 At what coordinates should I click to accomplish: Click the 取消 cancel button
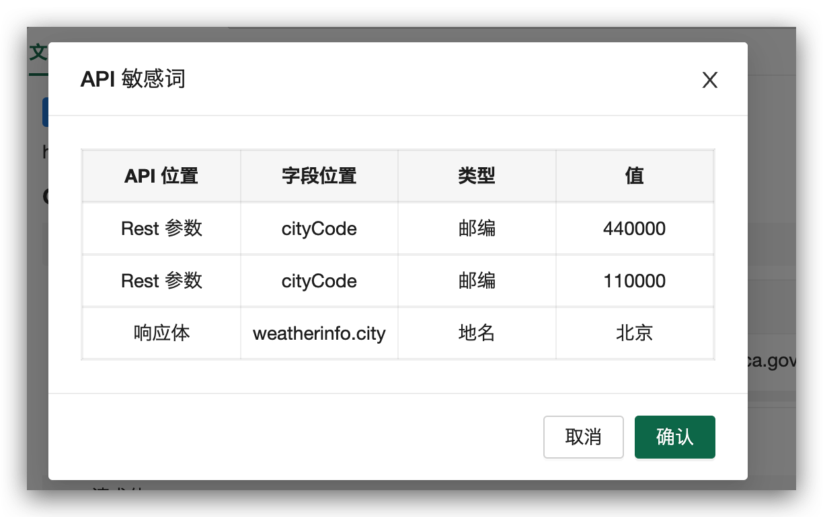tap(583, 437)
